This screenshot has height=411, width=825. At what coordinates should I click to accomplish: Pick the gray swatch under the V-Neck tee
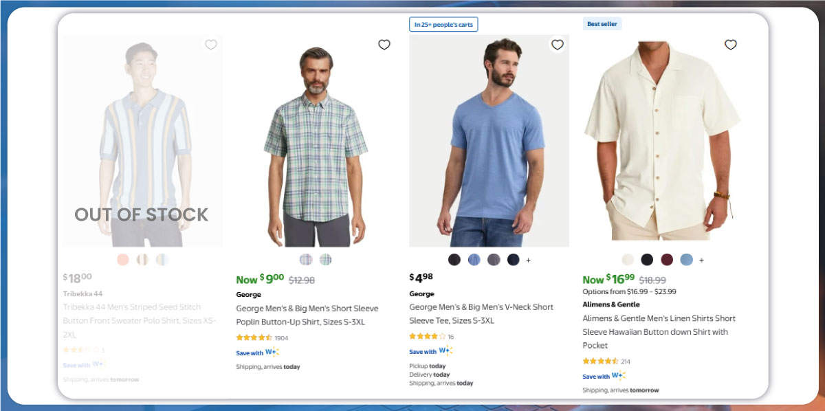494,260
